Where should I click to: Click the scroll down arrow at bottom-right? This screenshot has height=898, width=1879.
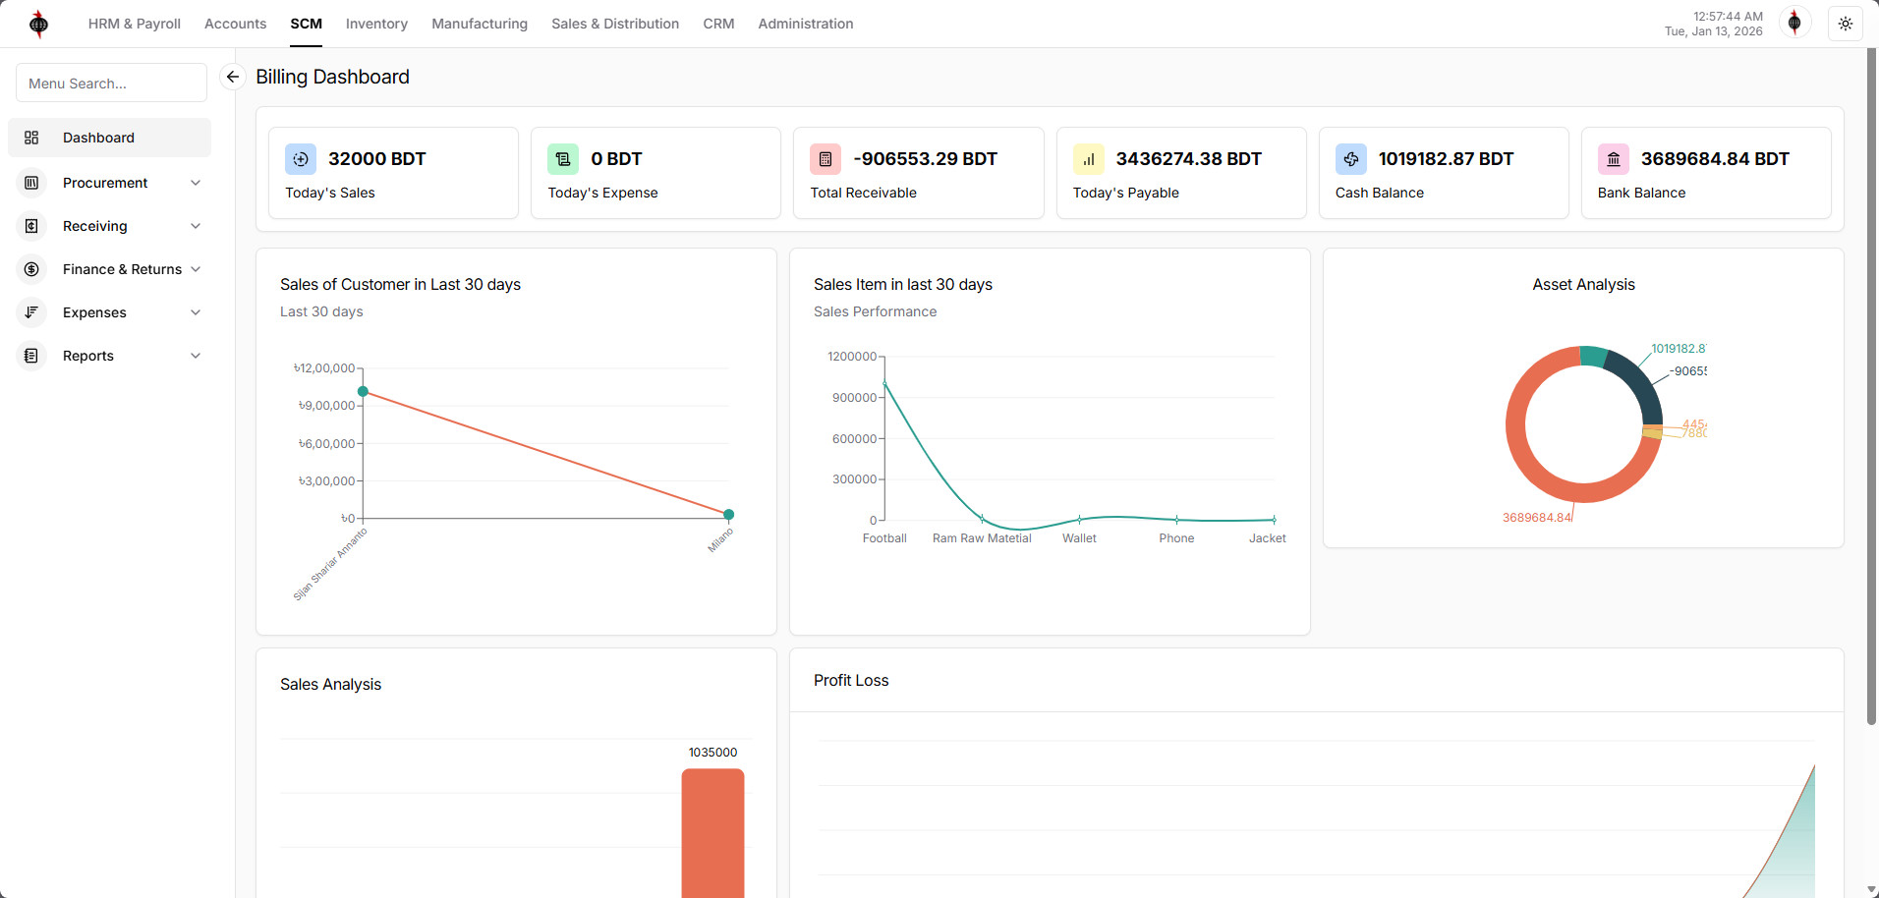[1871, 890]
